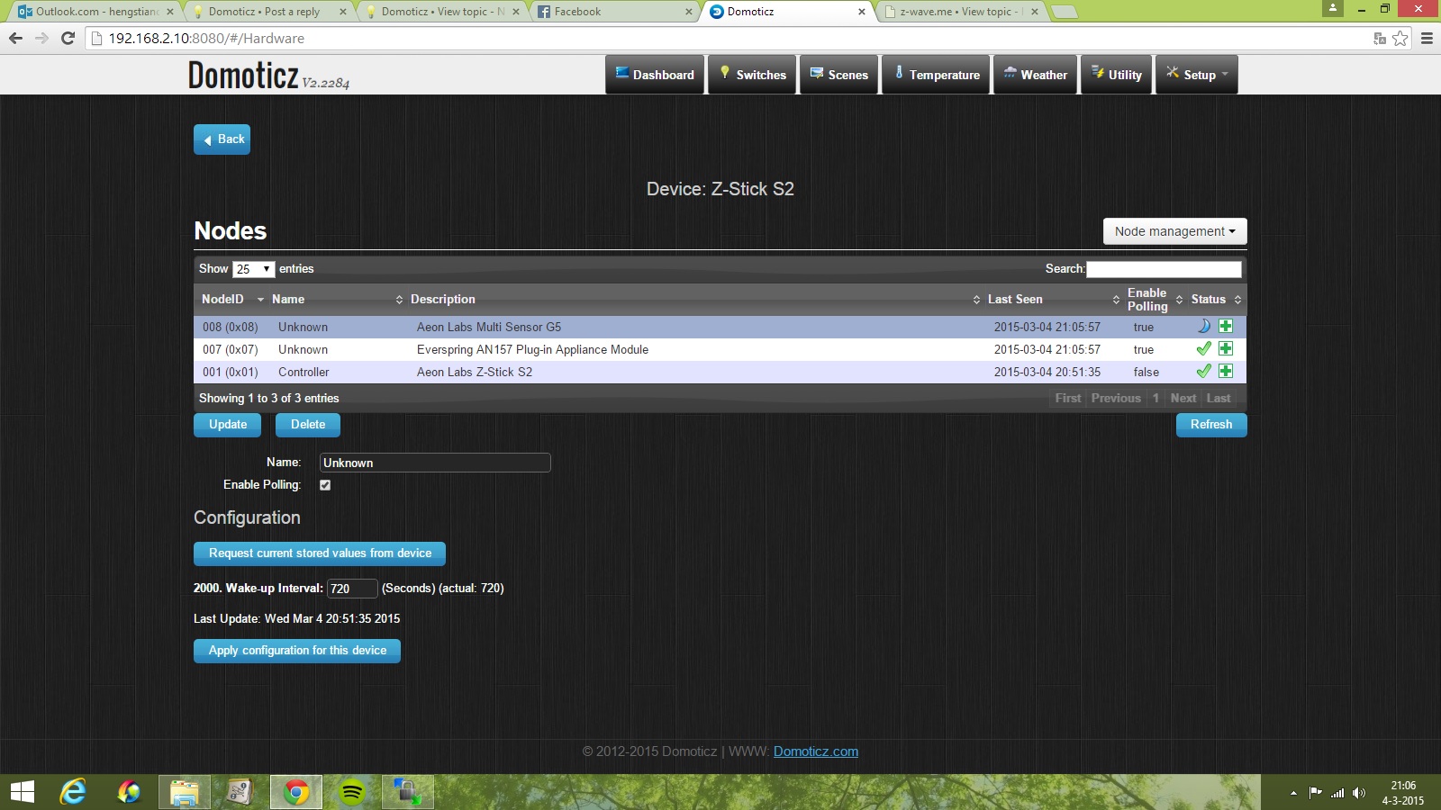Click the sleeping moon status icon for node 008
1441x810 pixels.
(1203, 326)
